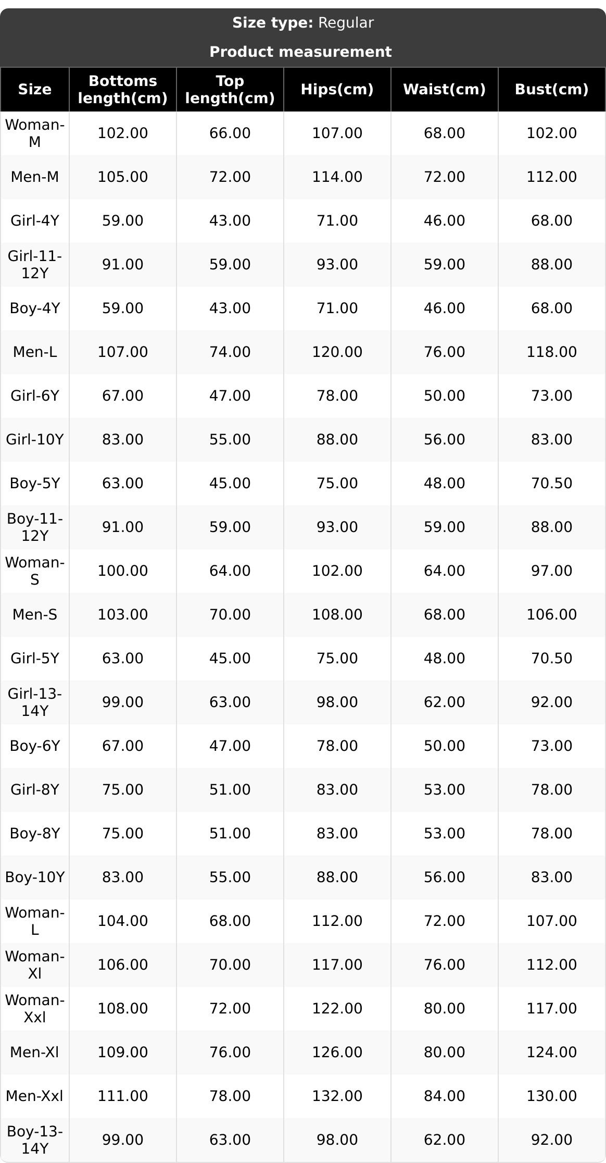606x1163 pixels.
Task: Click the Product measurement heading
Action: 301,52
